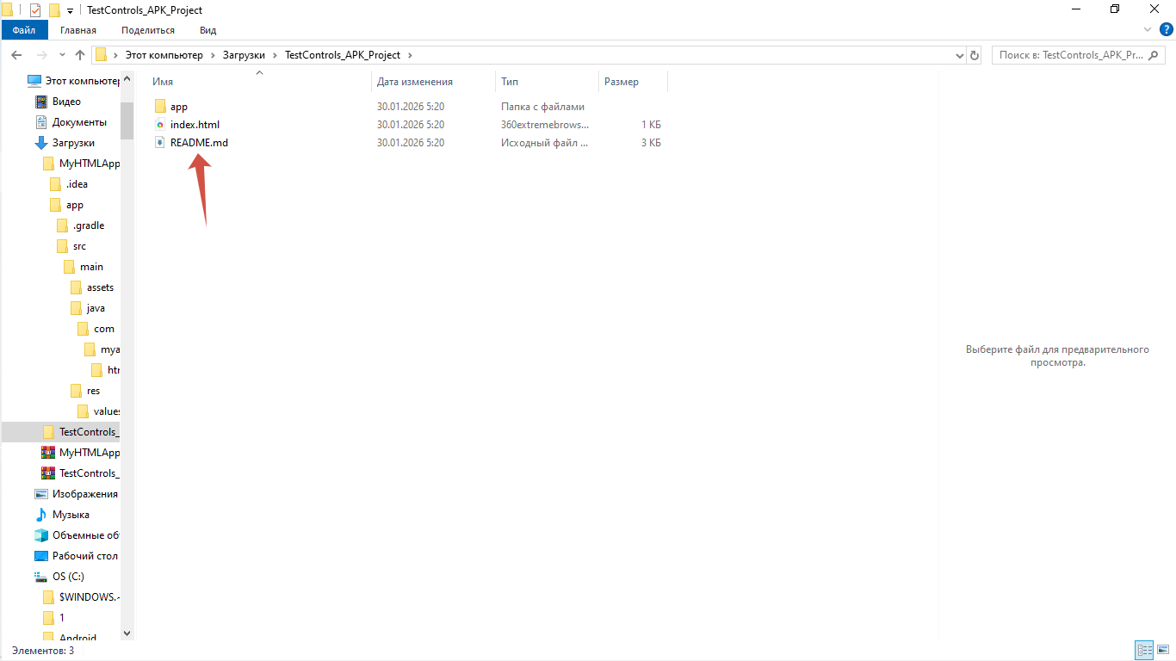This screenshot has width=1176, height=661.
Task: Open the Поделиться ribbon tab
Action: [148, 30]
